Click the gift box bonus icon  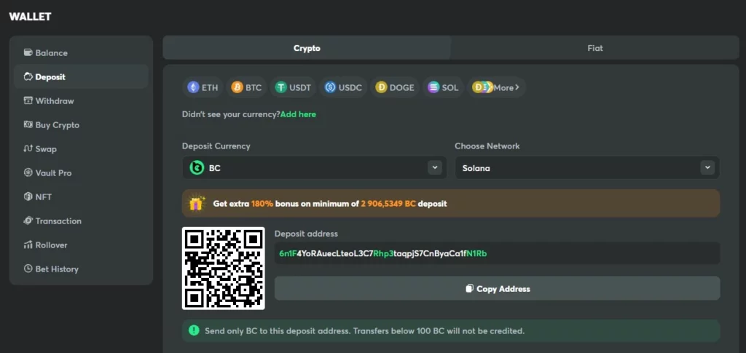(x=197, y=203)
